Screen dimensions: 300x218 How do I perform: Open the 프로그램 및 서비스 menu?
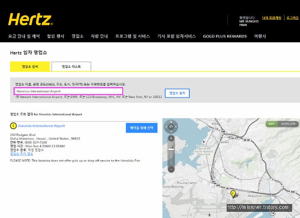pyautogui.click(x=132, y=36)
